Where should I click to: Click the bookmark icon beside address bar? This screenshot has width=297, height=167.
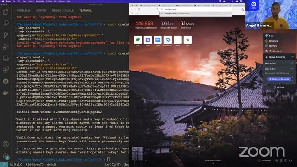point(157,9)
